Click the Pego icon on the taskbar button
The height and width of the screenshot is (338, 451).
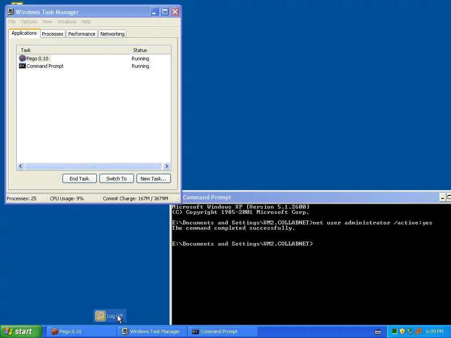click(x=54, y=331)
